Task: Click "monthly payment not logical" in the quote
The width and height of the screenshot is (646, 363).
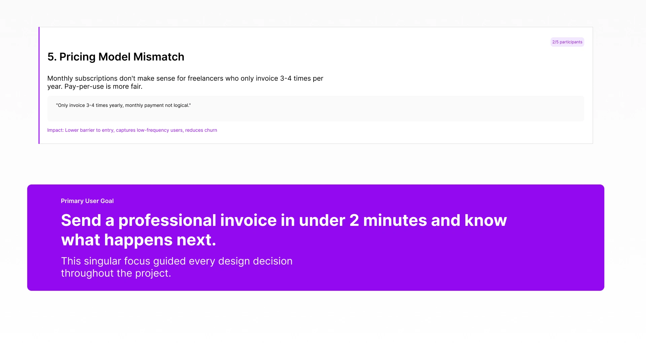Action: pyautogui.click(x=157, y=105)
